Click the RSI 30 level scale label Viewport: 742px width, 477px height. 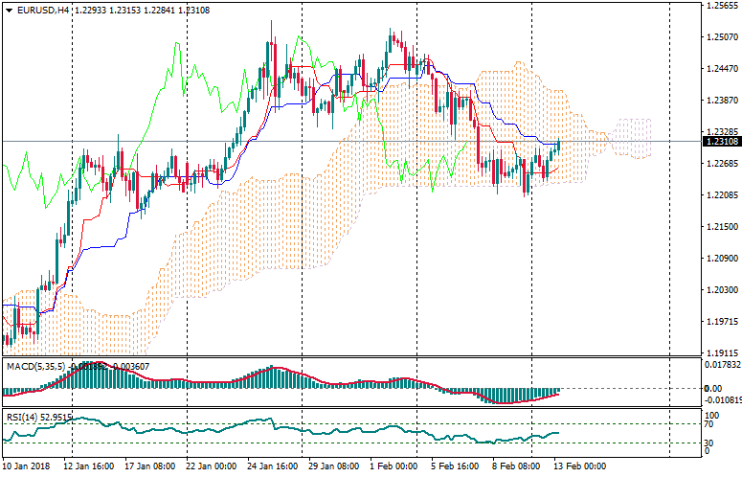[709, 443]
